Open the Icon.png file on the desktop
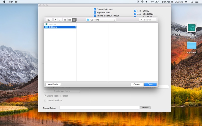202x126 pixels. 192,29
